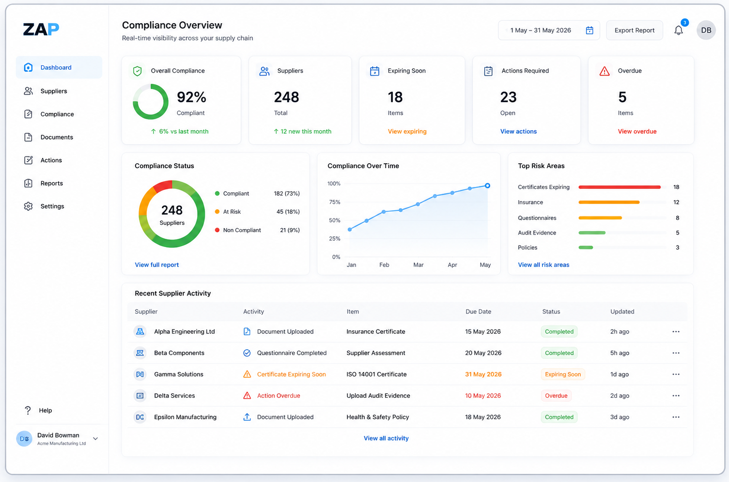Open more options for Beta Components row
The width and height of the screenshot is (729, 482).
[676, 353]
